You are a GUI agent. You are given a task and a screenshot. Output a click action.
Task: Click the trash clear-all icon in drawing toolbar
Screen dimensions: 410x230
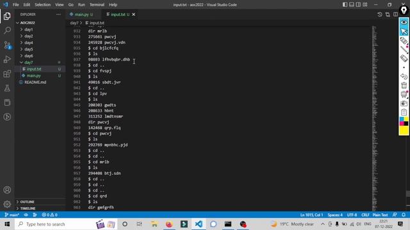[x=404, y=85]
